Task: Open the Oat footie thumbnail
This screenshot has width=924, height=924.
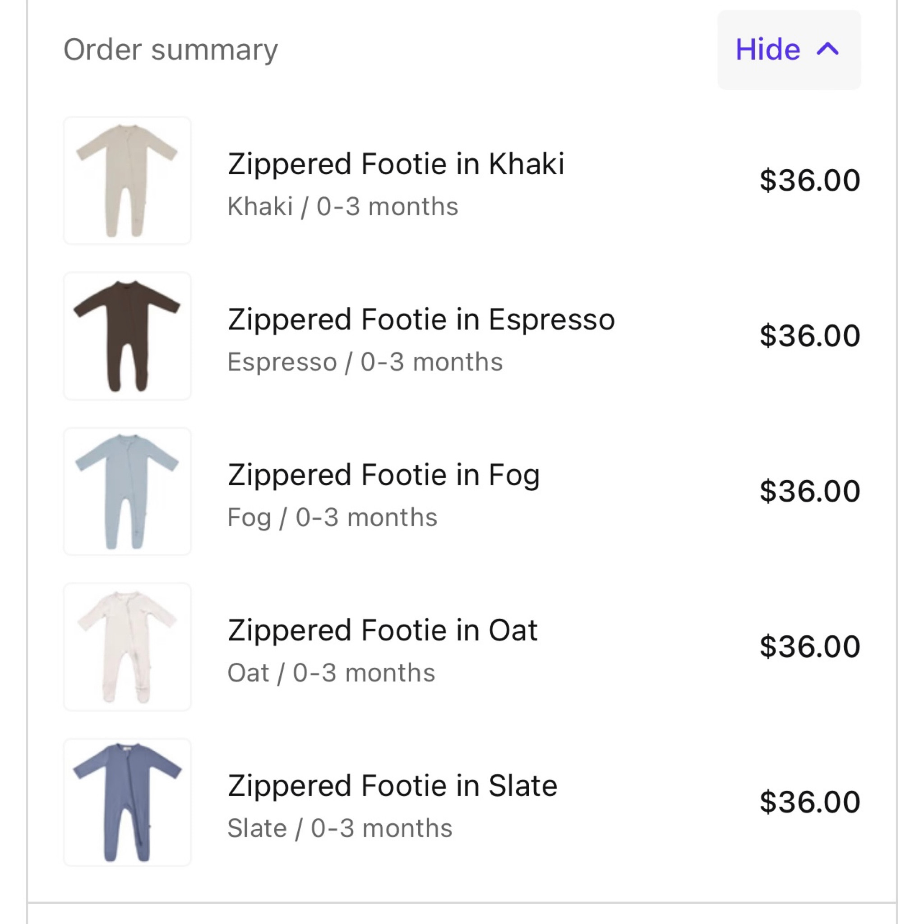Action: (127, 647)
